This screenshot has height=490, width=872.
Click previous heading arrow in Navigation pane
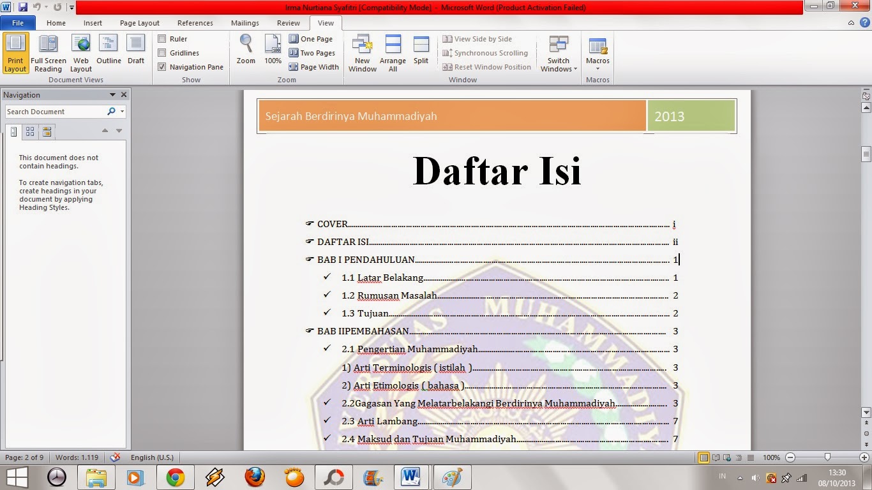tap(105, 131)
